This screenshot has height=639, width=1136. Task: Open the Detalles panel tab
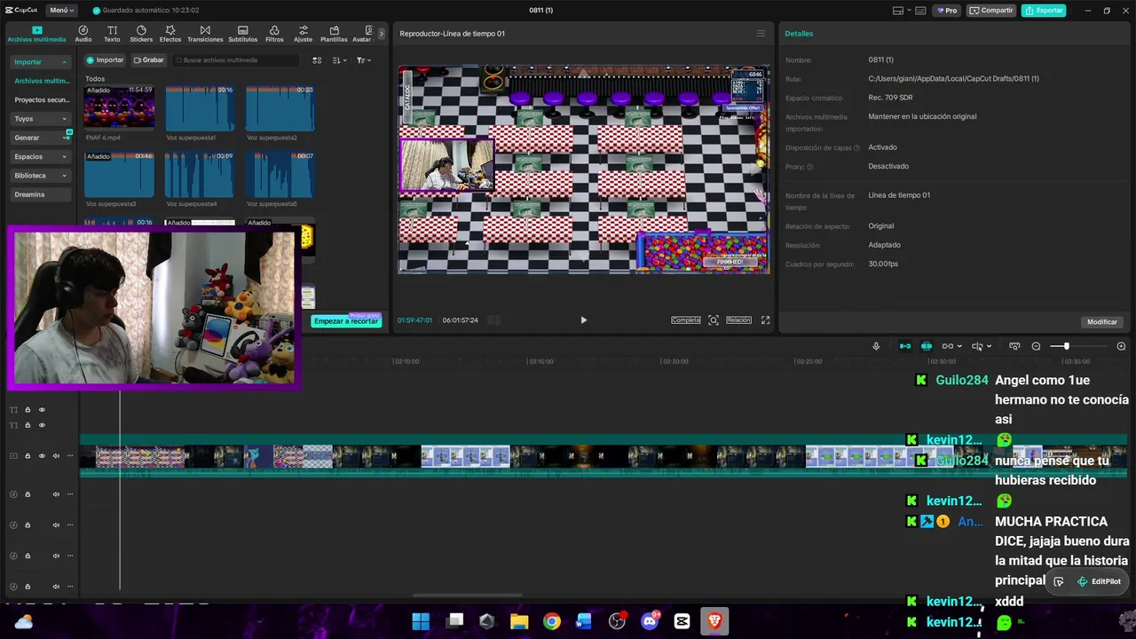coord(799,34)
